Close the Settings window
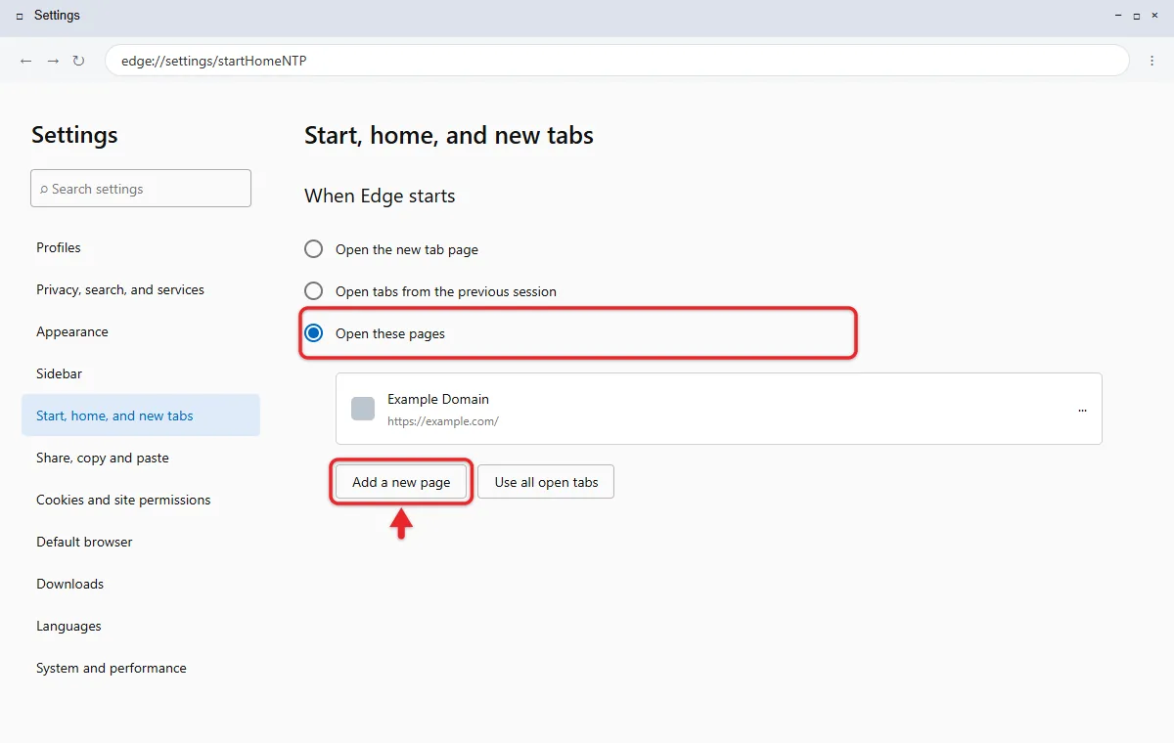The width and height of the screenshot is (1174, 743). click(1155, 17)
